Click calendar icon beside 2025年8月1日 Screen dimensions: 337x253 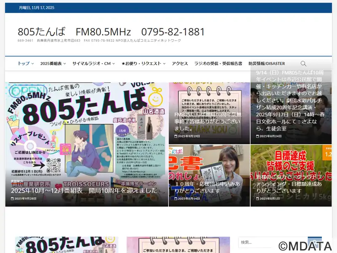(x=257, y=199)
